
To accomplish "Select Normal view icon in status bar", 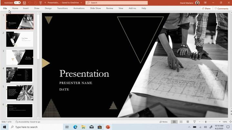I will 174,122.
